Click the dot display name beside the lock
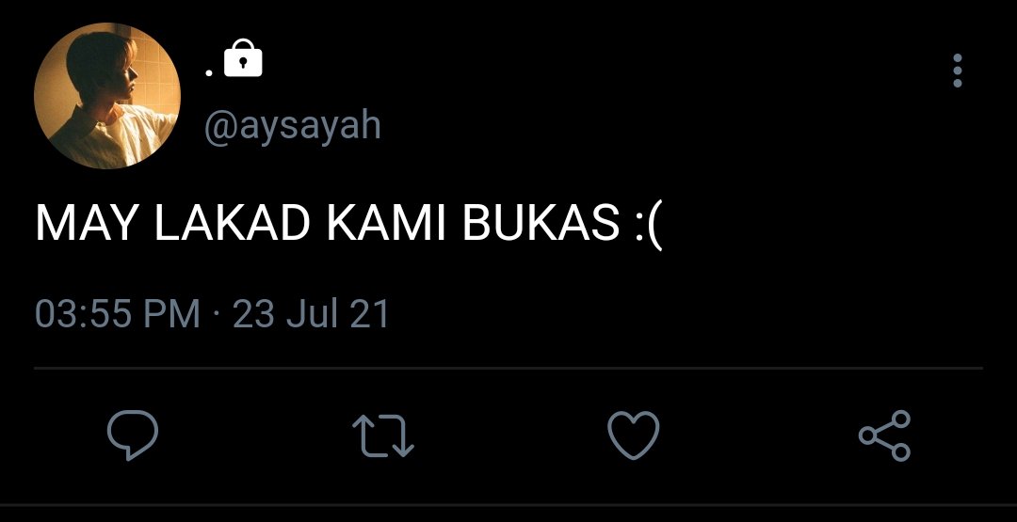 (209, 72)
